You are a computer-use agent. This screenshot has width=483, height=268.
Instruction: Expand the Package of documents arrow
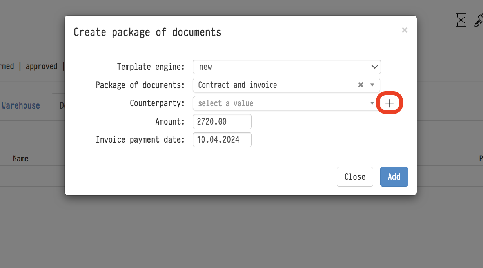[x=372, y=85]
